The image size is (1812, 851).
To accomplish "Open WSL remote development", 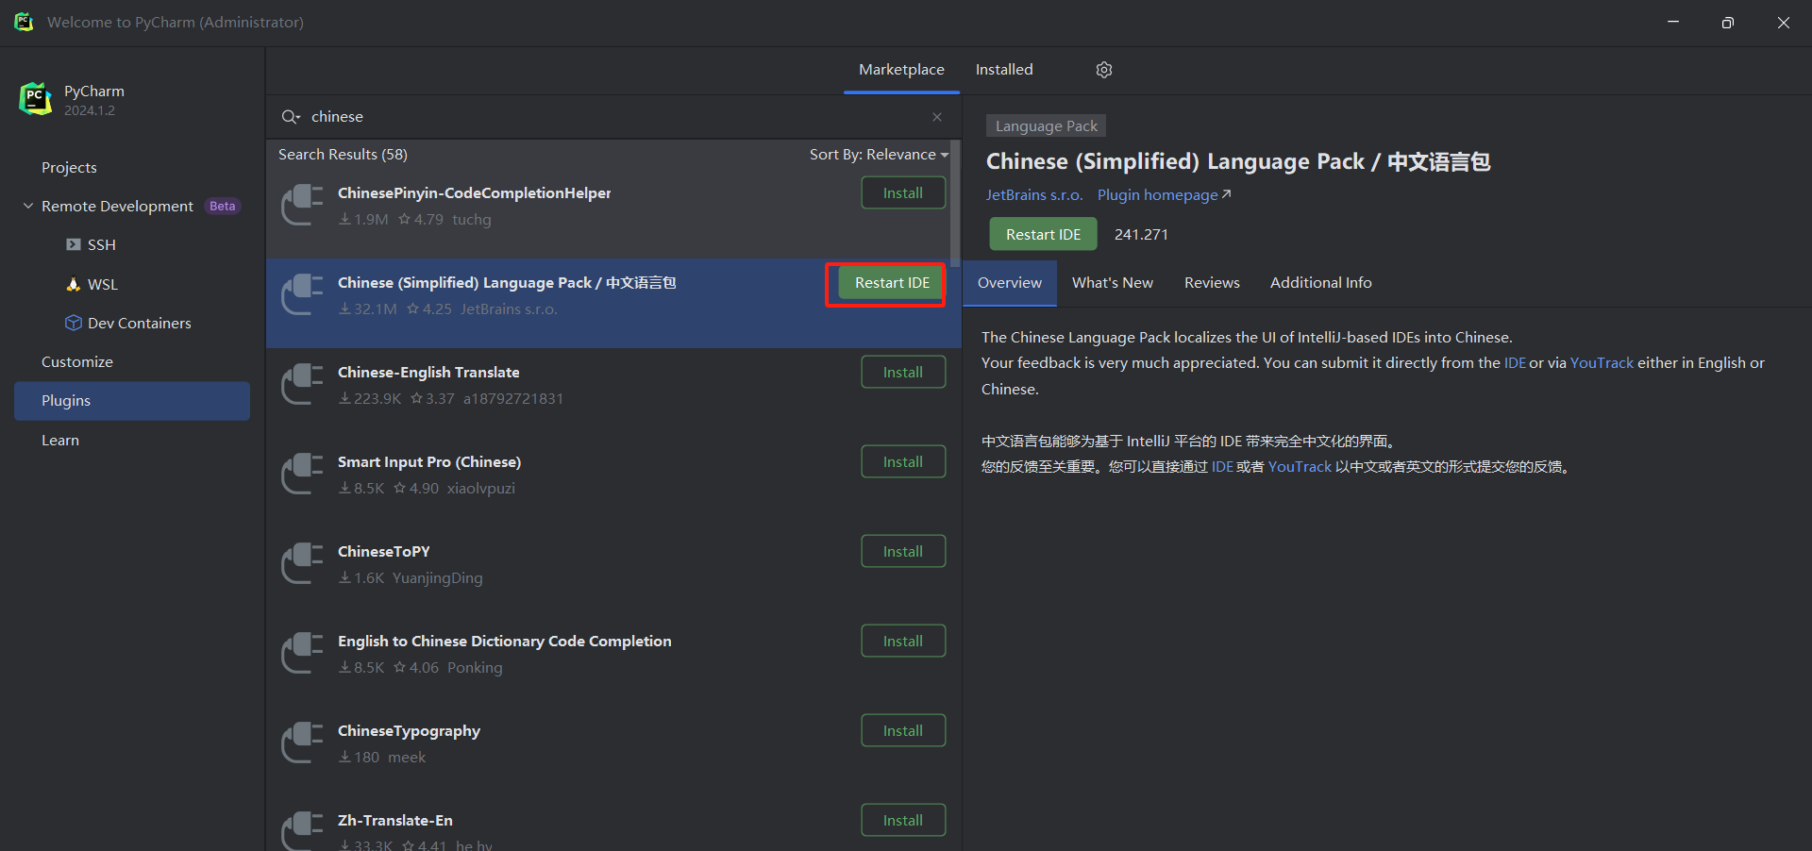I will [92, 284].
